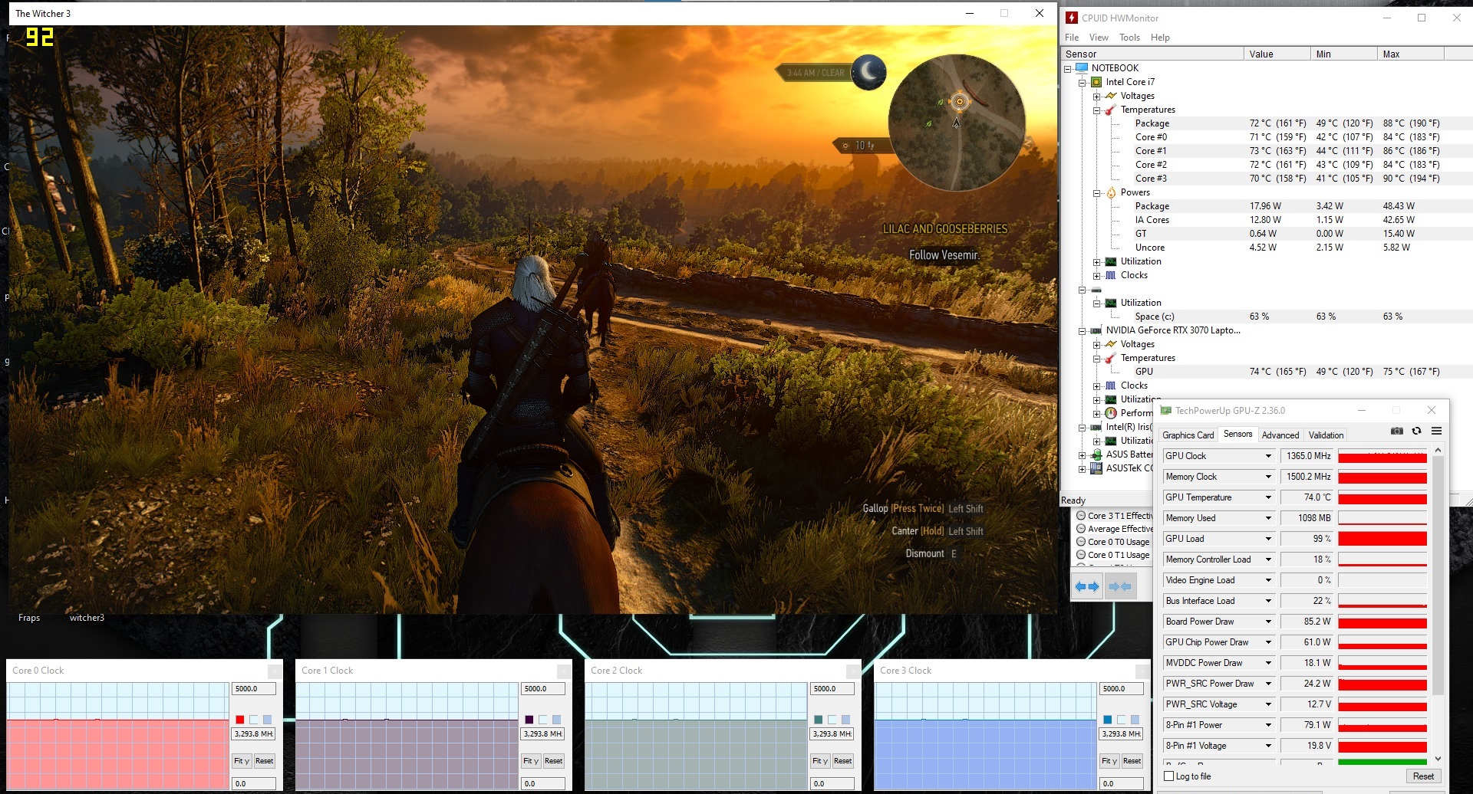Click the Utilization graph icon under Intel Core i7
The height and width of the screenshot is (794, 1473).
pos(1110,261)
